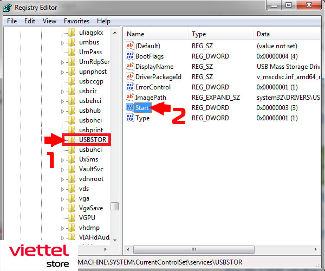Click the USBSTOR folder icon
Image resolution: width=325 pixels, height=271 pixels.
tap(72, 140)
